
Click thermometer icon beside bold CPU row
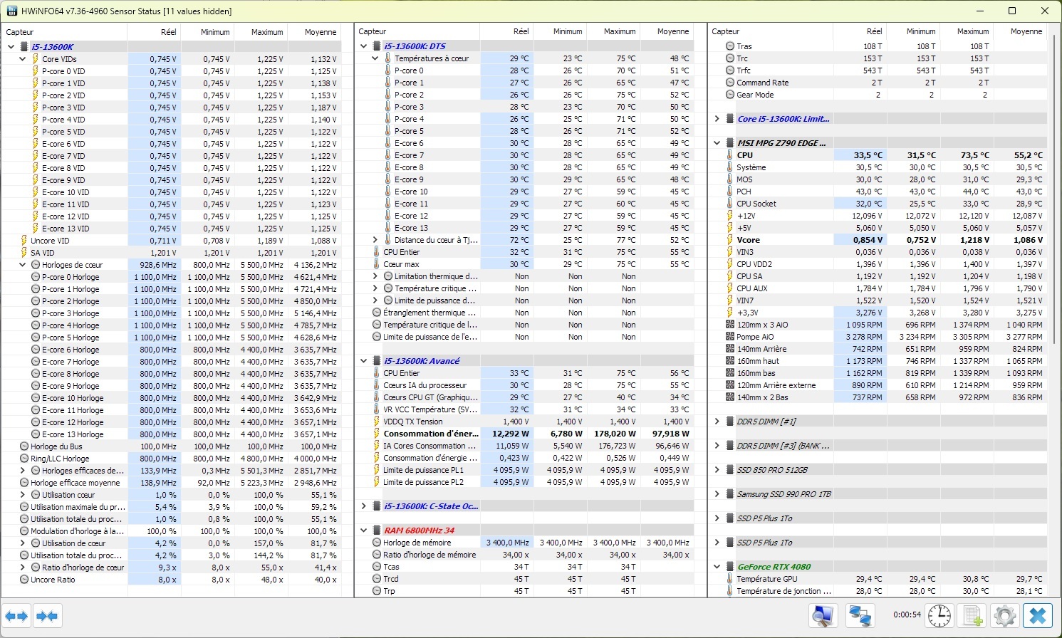click(730, 155)
